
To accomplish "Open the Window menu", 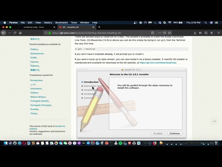I will pos(85,23).
